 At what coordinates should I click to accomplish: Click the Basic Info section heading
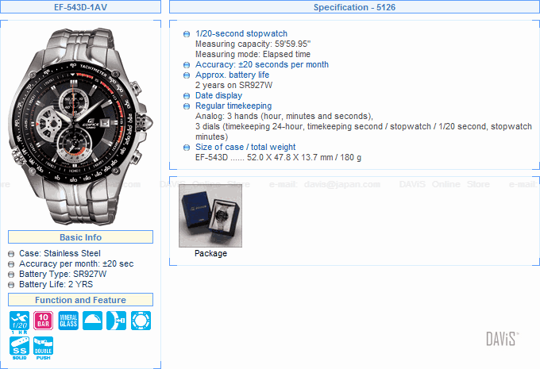click(80, 237)
